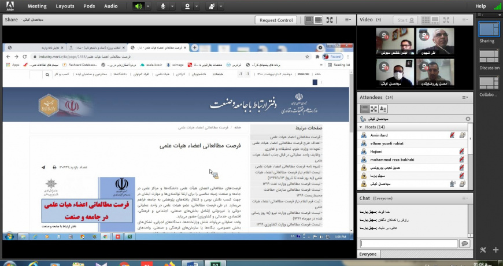Open the Share pod options menu
This screenshot has width=503, height=266.
[348, 20]
